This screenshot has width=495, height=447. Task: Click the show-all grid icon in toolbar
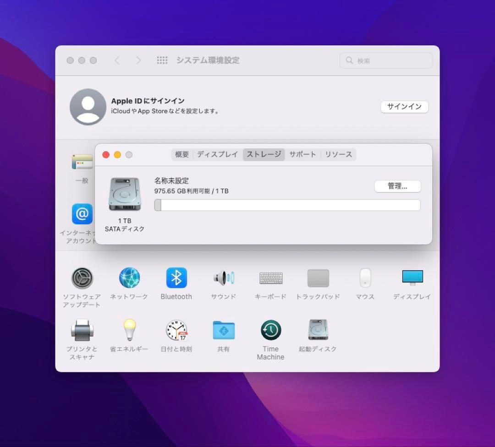pos(162,60)
